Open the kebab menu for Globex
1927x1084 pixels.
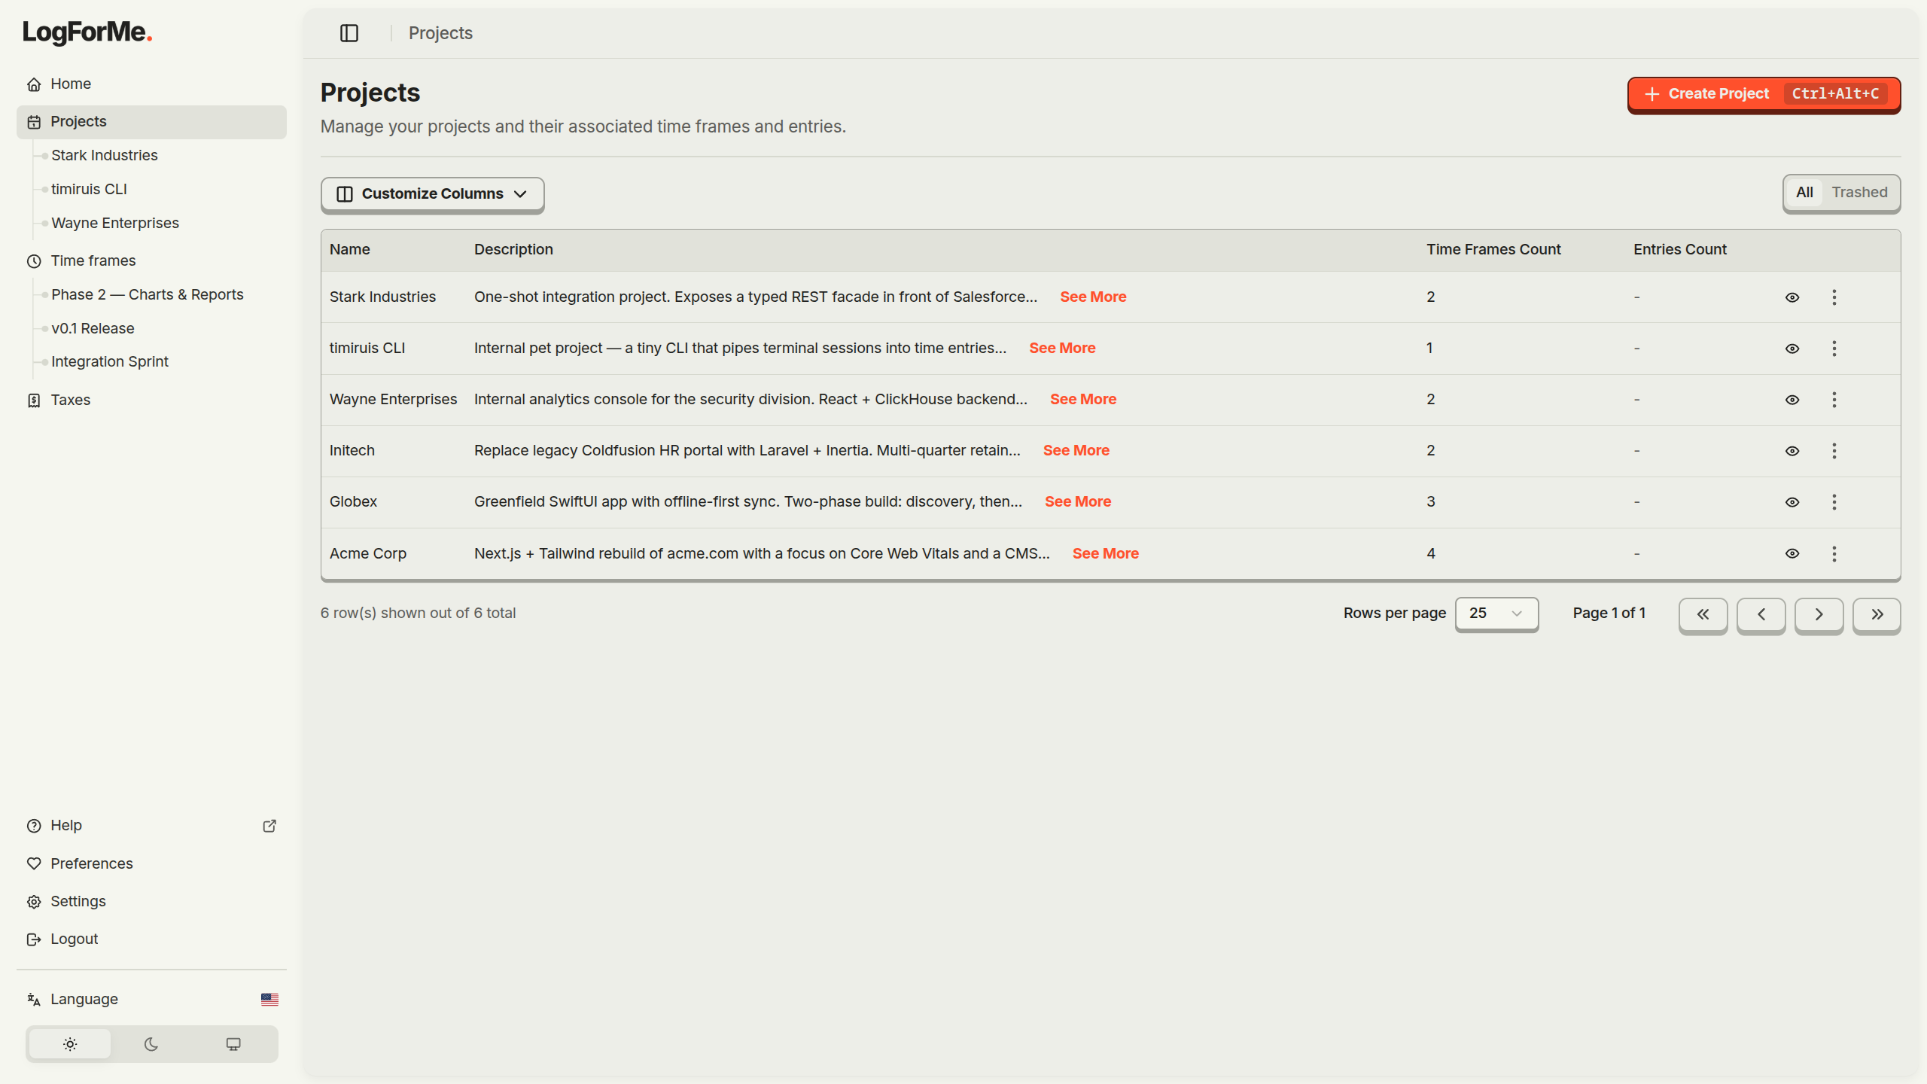click(1834, 502)
